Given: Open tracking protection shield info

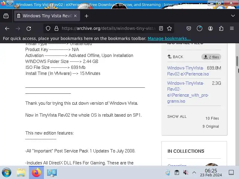Looking at the screenshot, I should (x=48, y=28).
